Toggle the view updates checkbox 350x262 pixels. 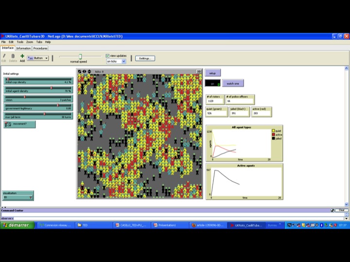pos(107,56)
